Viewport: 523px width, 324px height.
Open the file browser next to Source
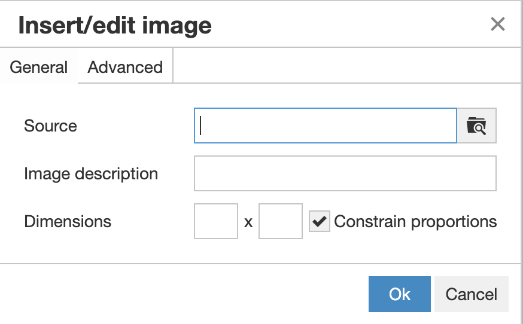tap(477, 126)
